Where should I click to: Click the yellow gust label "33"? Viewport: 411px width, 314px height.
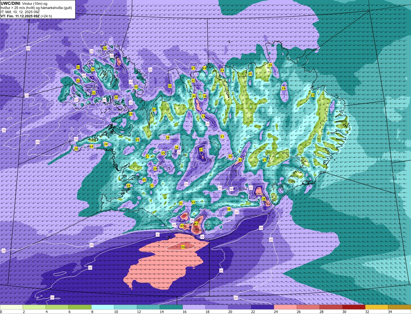tap(203, 116)
